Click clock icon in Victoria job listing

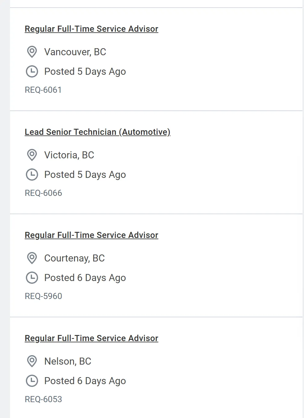(x=32, y=175)
